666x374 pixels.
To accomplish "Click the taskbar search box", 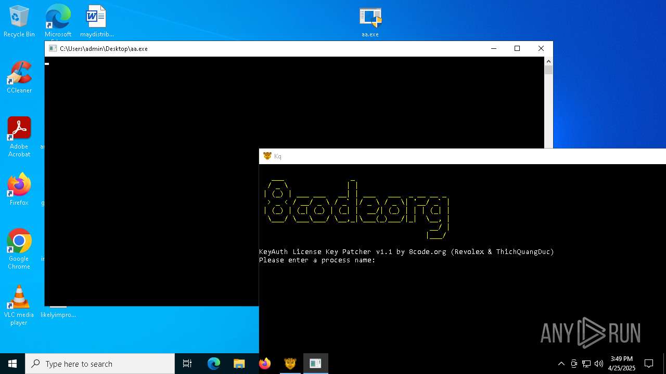I will [100, 364].
